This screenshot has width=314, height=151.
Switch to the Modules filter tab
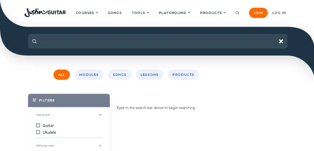point(89,75)
